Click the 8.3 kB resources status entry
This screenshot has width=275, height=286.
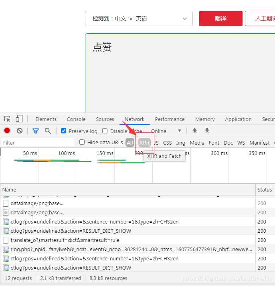[x=108, y=278]
